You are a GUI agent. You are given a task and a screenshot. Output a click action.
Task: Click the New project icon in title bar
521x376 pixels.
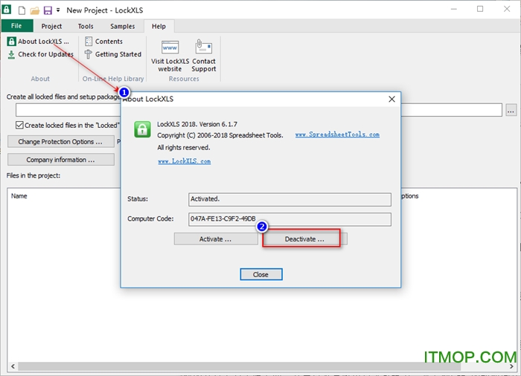click(22, 10)
